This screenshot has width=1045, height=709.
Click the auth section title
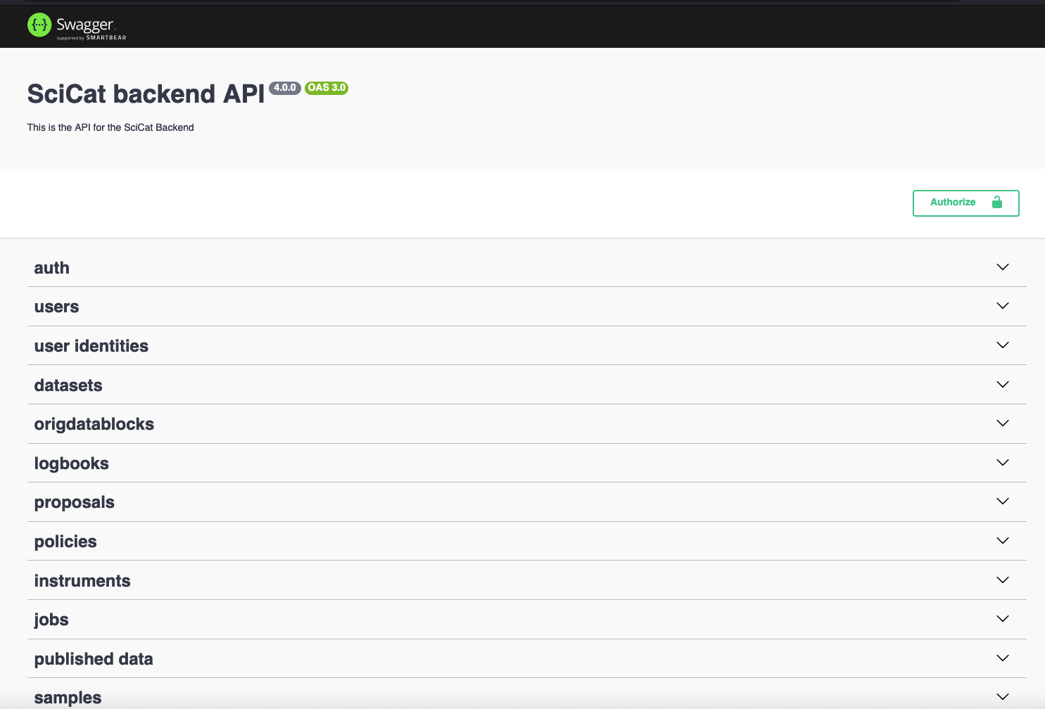pyautogui.click(x=51, y=268)
